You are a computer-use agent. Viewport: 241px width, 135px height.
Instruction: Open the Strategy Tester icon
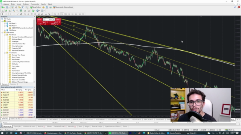click(27, 7)
